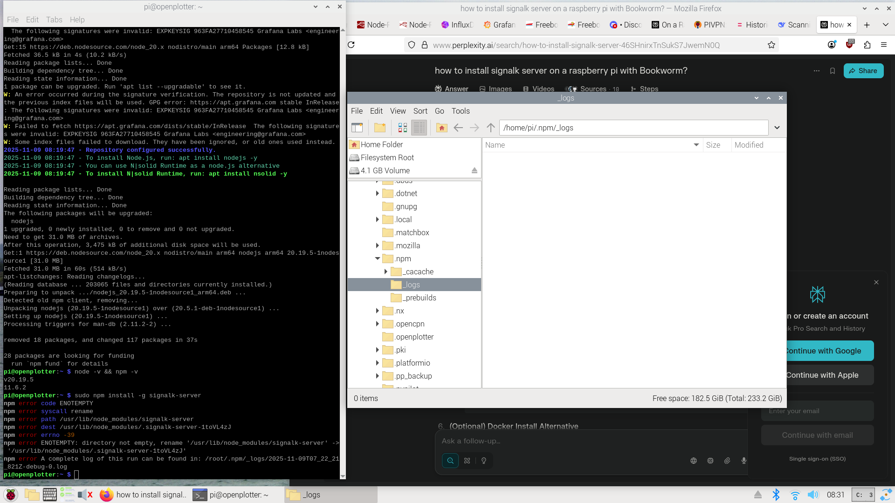This screenshot has width=895, height=503.
Task: Switch to icon view in file manager
Action: tap(403, 128)
